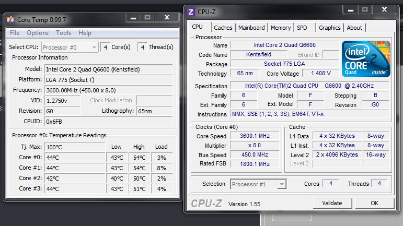Click the Multiplier value x 8.0

(x=255, y=146)
